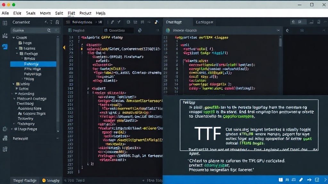328x184 pixels.
Task: Expand the yellow folder node below TAlilis
Action: pyautogui.click(x=13, y=84)
